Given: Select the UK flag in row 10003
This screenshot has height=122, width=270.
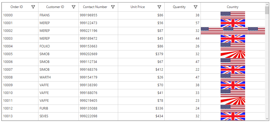Looking at the screenshot, I should click(233, 39).
